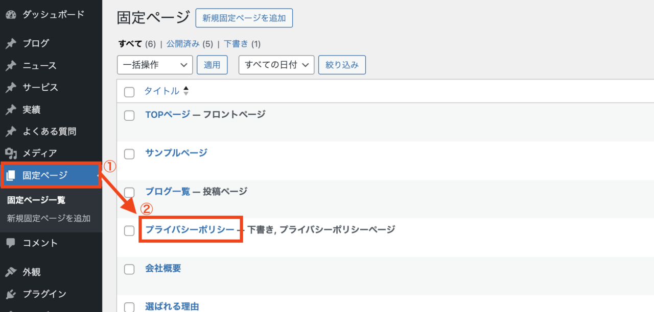654x312 pixels.
Task: Click the 絞り込み filter button
Action: (x=342, y=65)
